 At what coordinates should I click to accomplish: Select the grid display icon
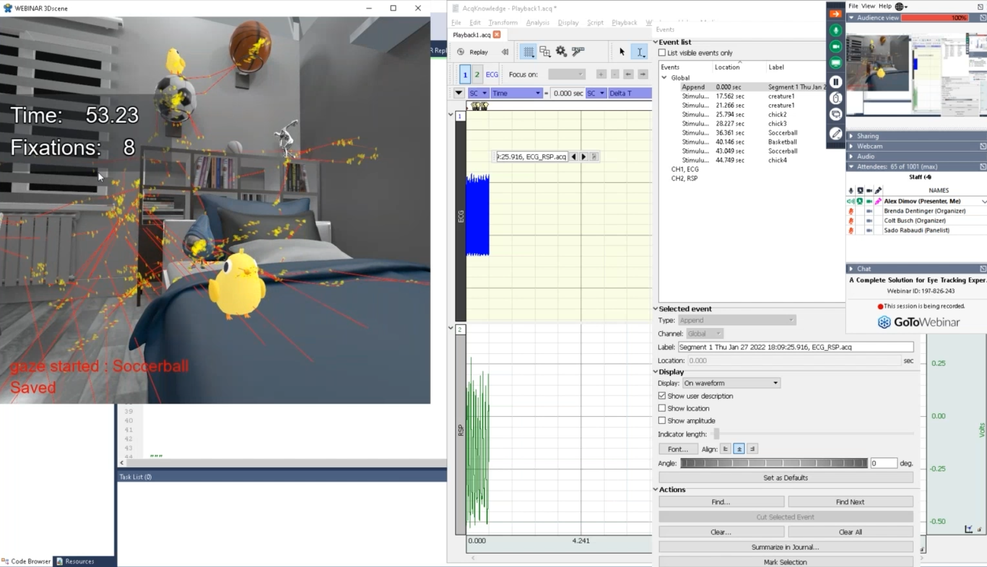pyautogui.click(x=529, y=51)
